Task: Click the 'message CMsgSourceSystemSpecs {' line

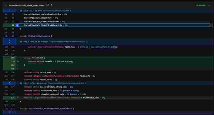Action: tap(36, 36)
